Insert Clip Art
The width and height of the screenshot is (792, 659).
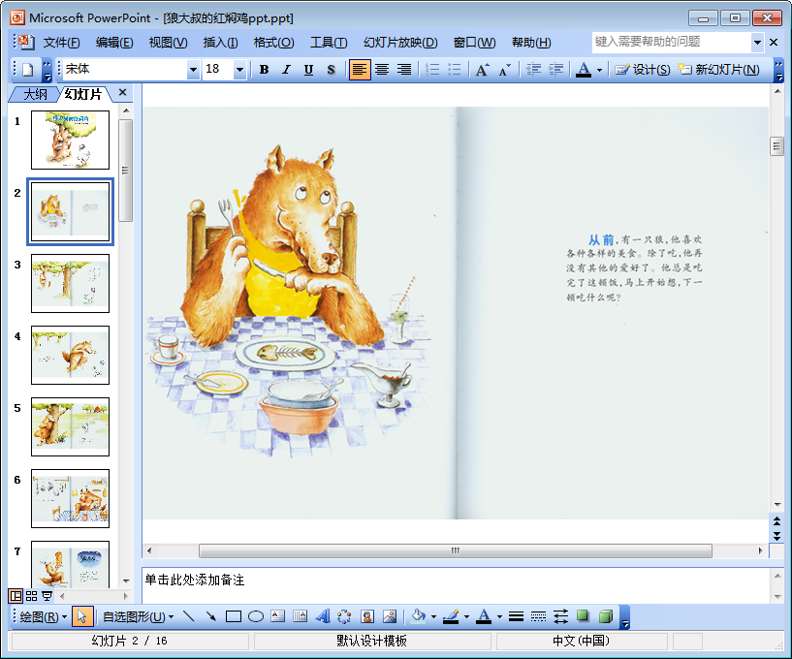coord(367,616)
